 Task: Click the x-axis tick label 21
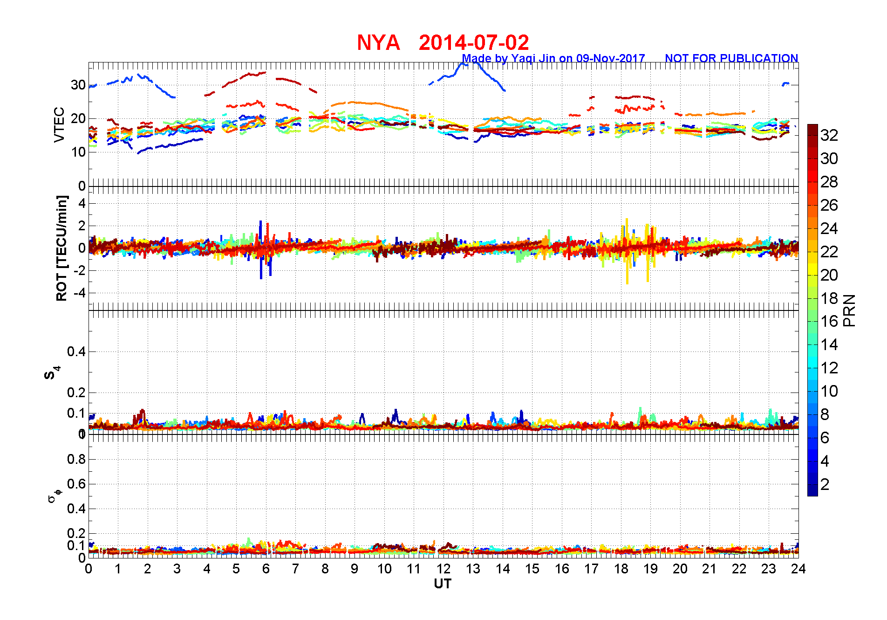click(710, 569)
